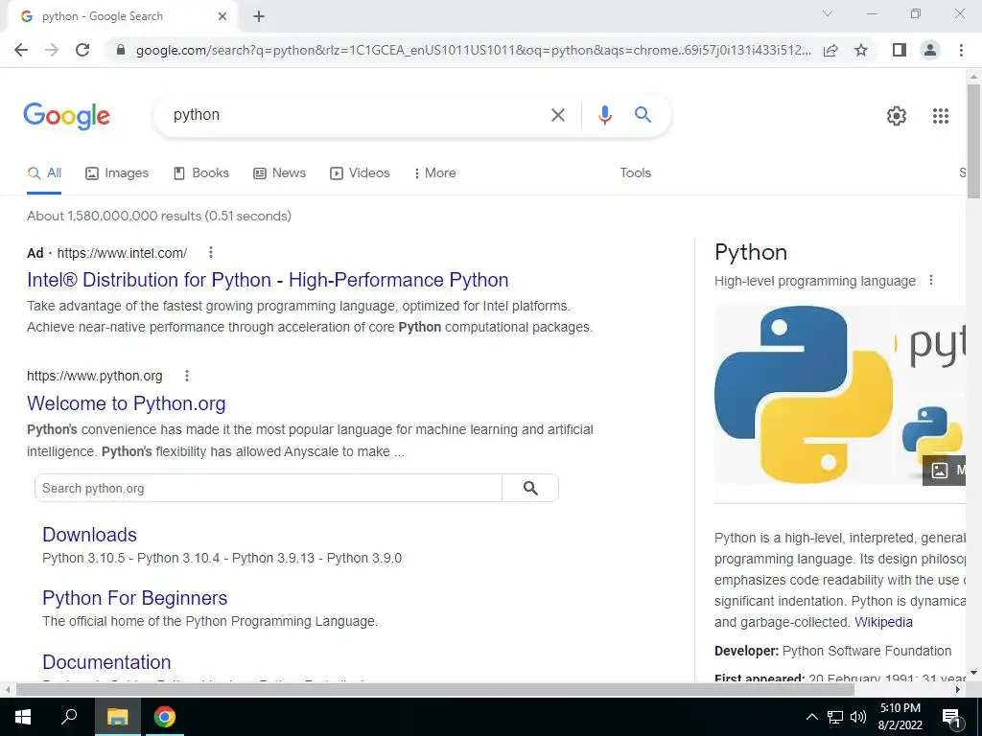Open search Tools options
The width and height of the screenshot is (982, 736).
[x=635, y=173]
